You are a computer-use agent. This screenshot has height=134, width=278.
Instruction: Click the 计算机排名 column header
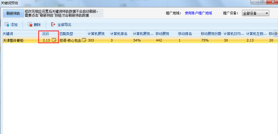120,34
